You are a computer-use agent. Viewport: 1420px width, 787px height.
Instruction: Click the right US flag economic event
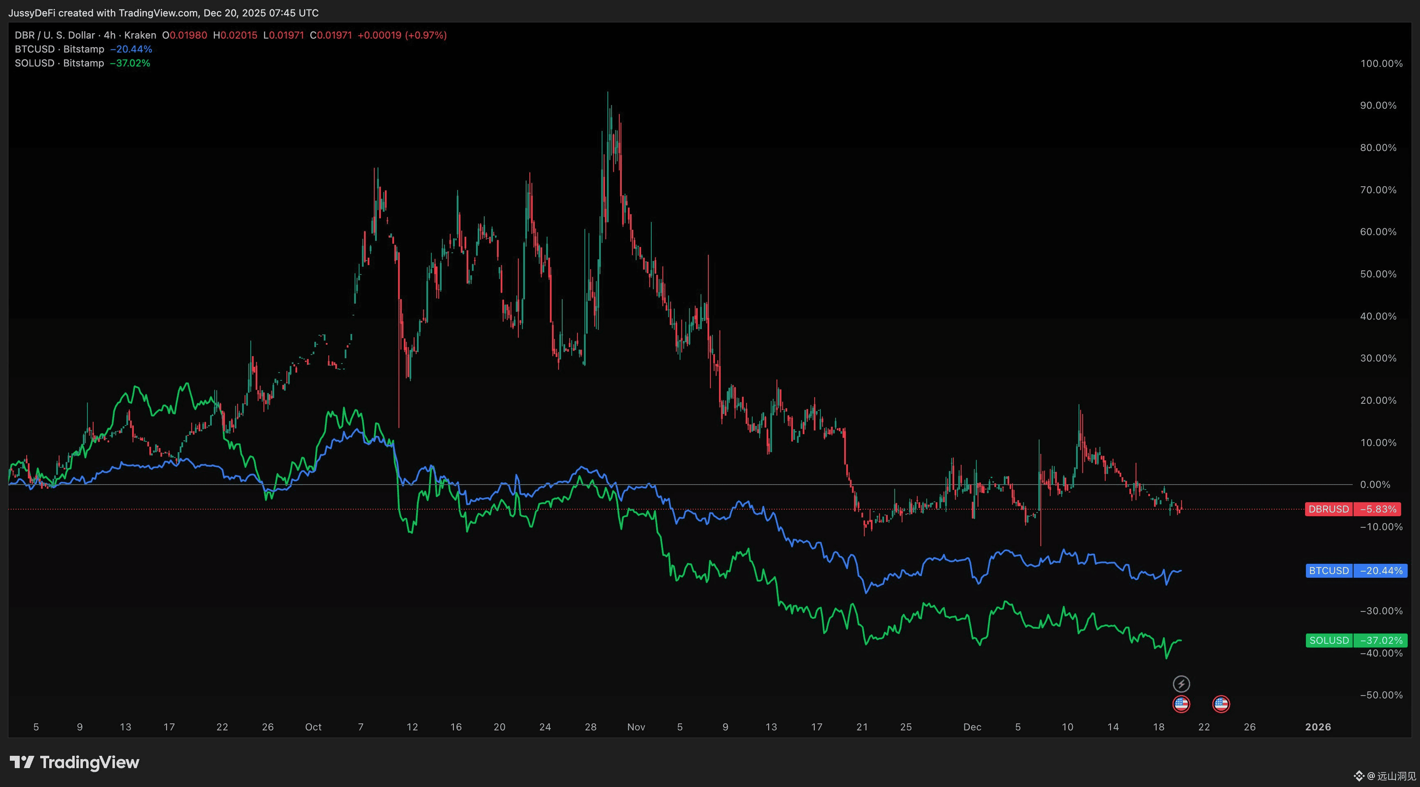click(1221, 704)
